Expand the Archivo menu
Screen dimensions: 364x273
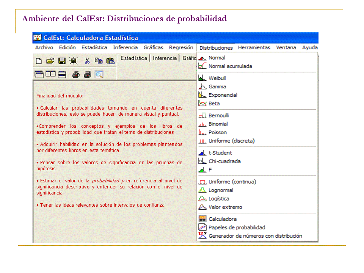pos(44,47)
